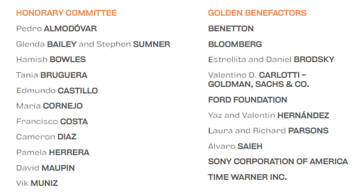Select the FORD FOUNDATION entry
Screen dimensions: 364x195
coord(247,100)
